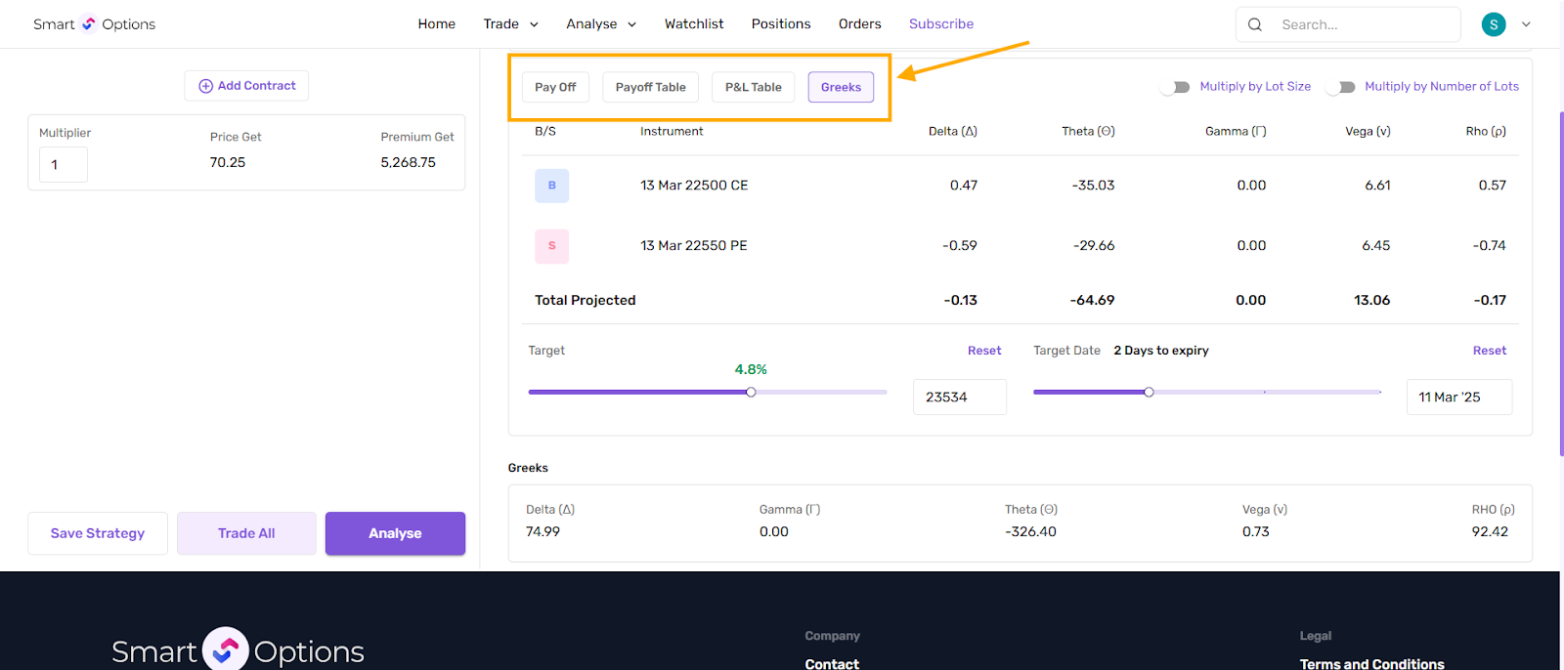Image resolution: width=1564 pixels, height=670 pixels.
Task: Click the plus icon on Add Contract
Action: point(205,86)
